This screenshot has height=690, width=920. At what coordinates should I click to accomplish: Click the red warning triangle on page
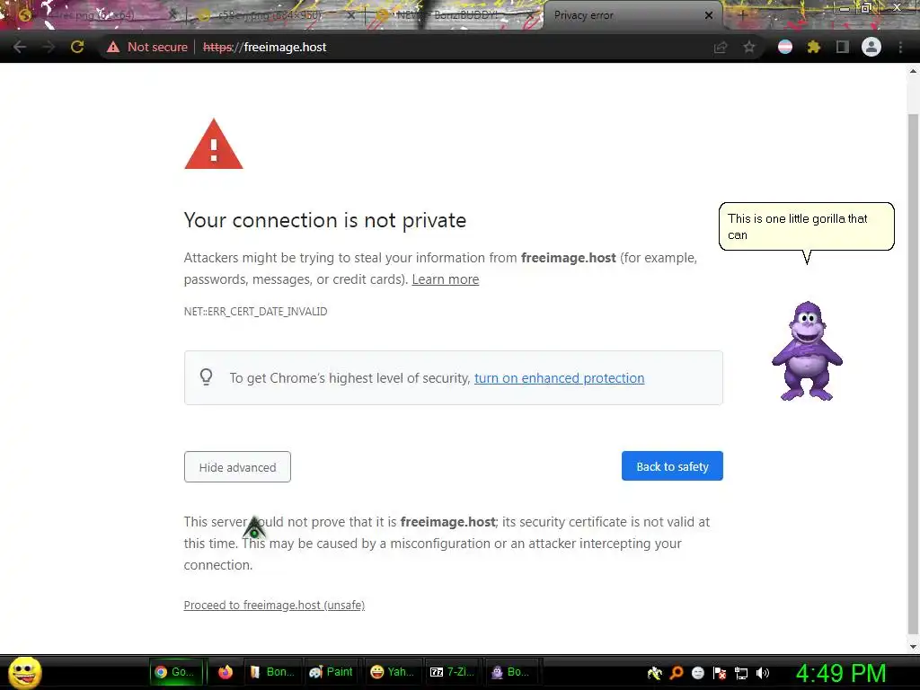(214, 145)
